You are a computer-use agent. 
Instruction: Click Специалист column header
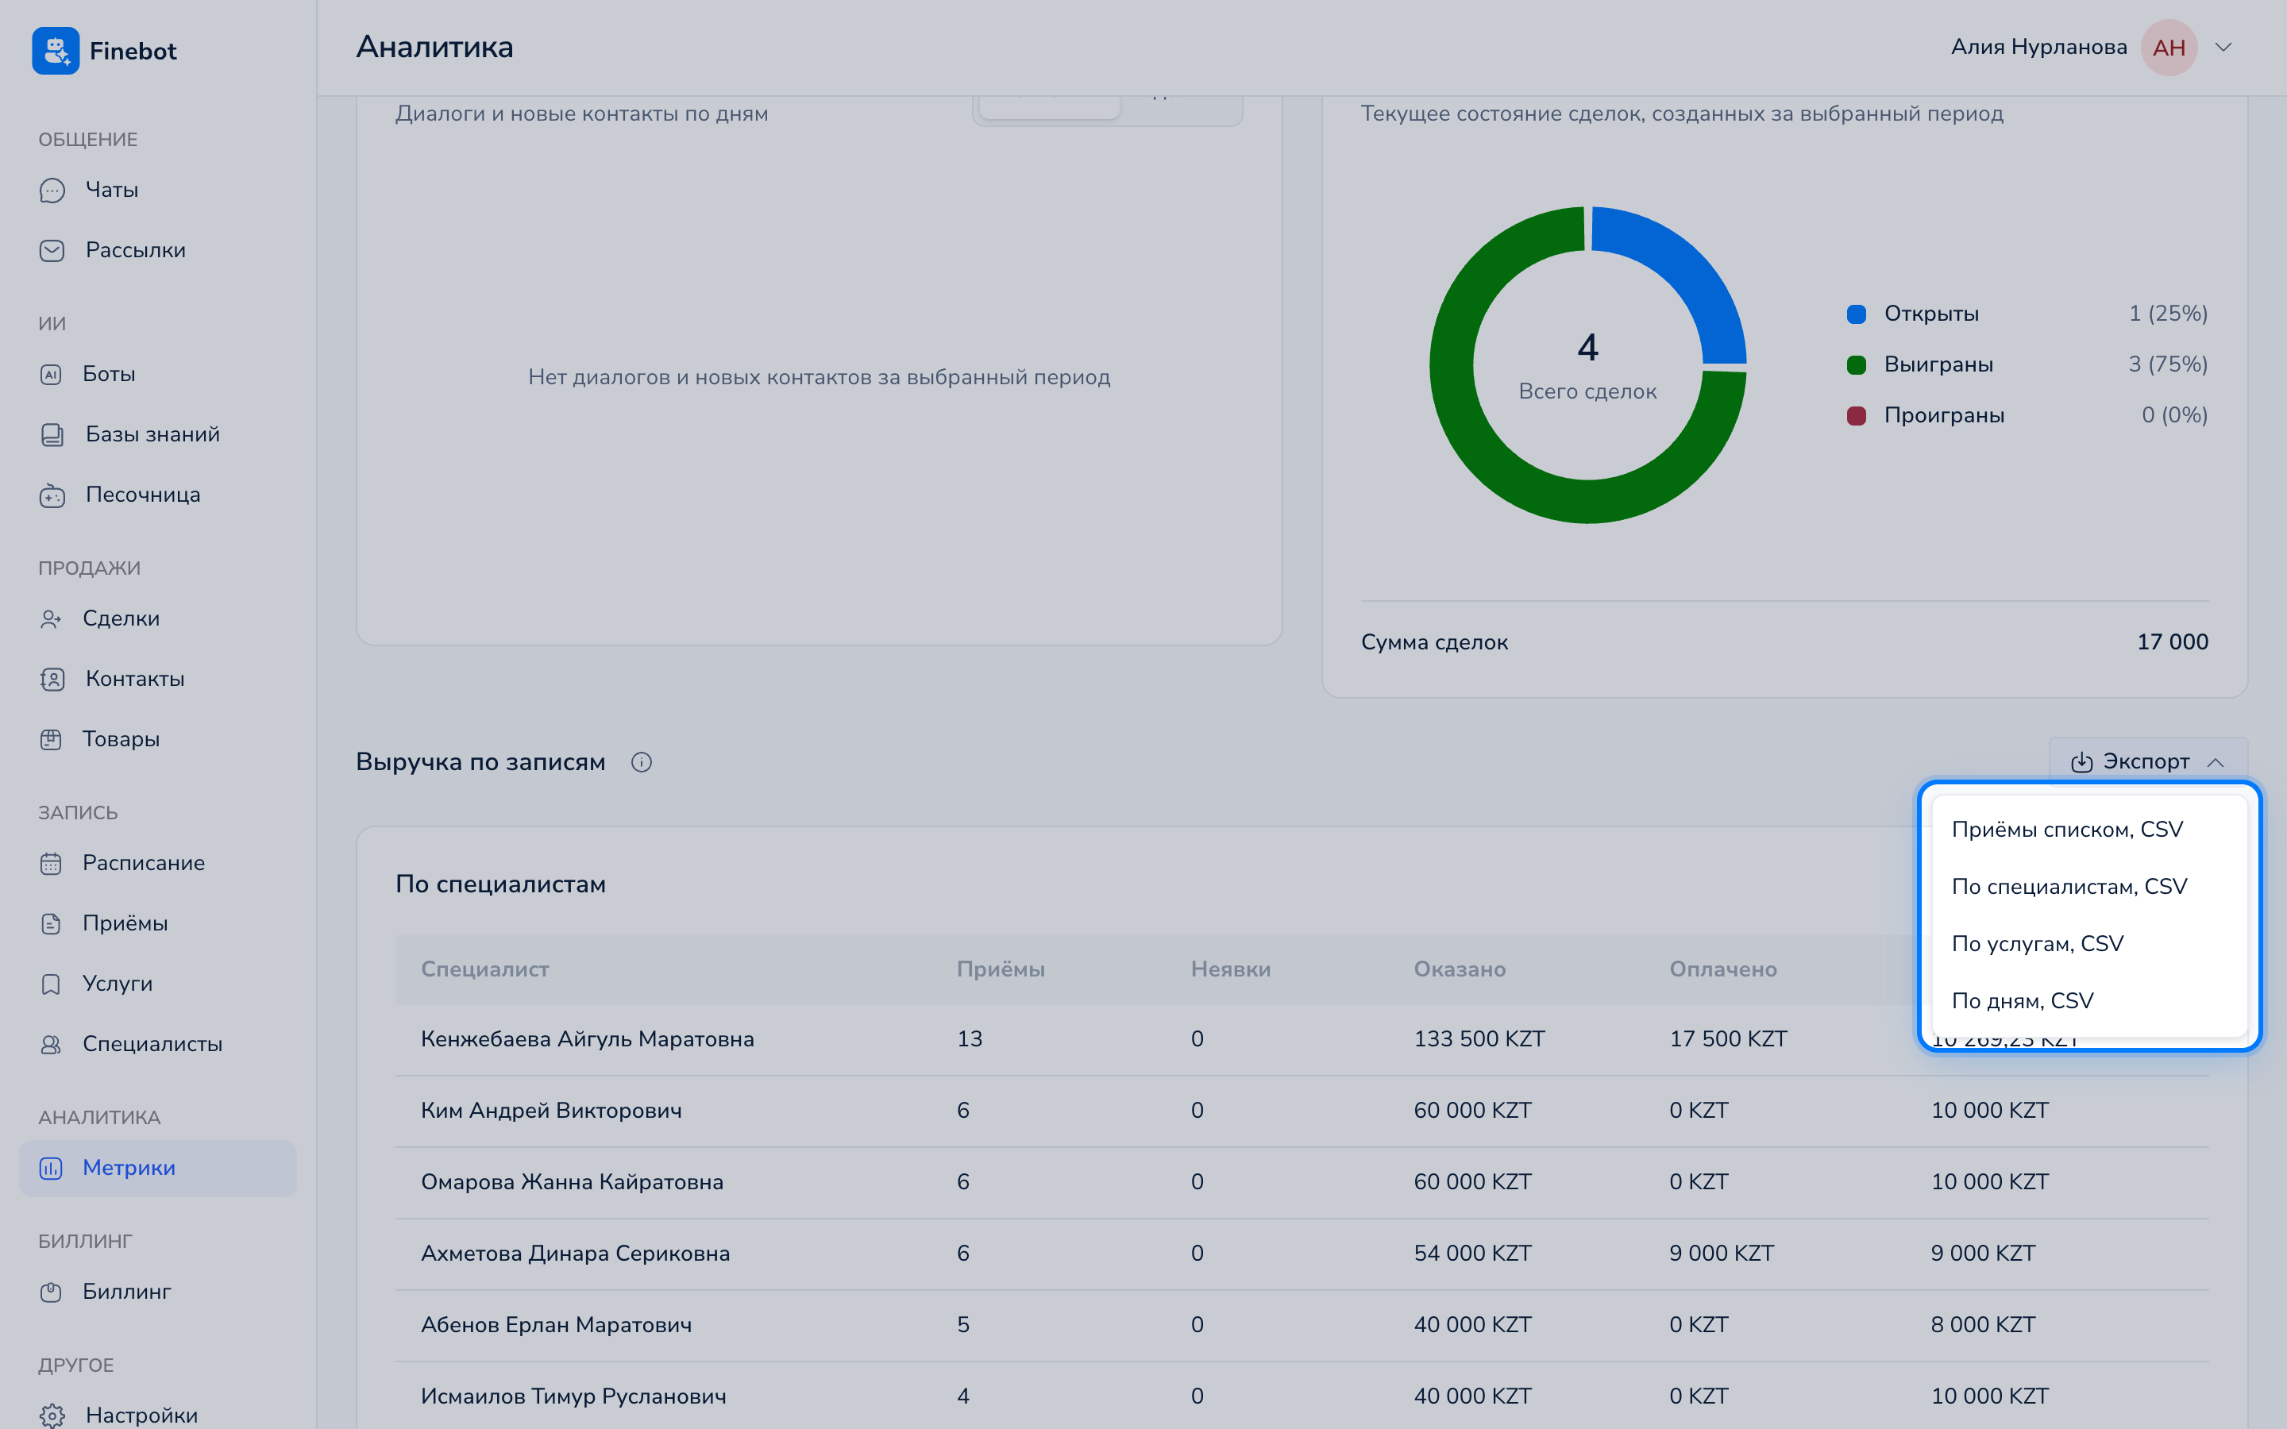coord(485,969)
